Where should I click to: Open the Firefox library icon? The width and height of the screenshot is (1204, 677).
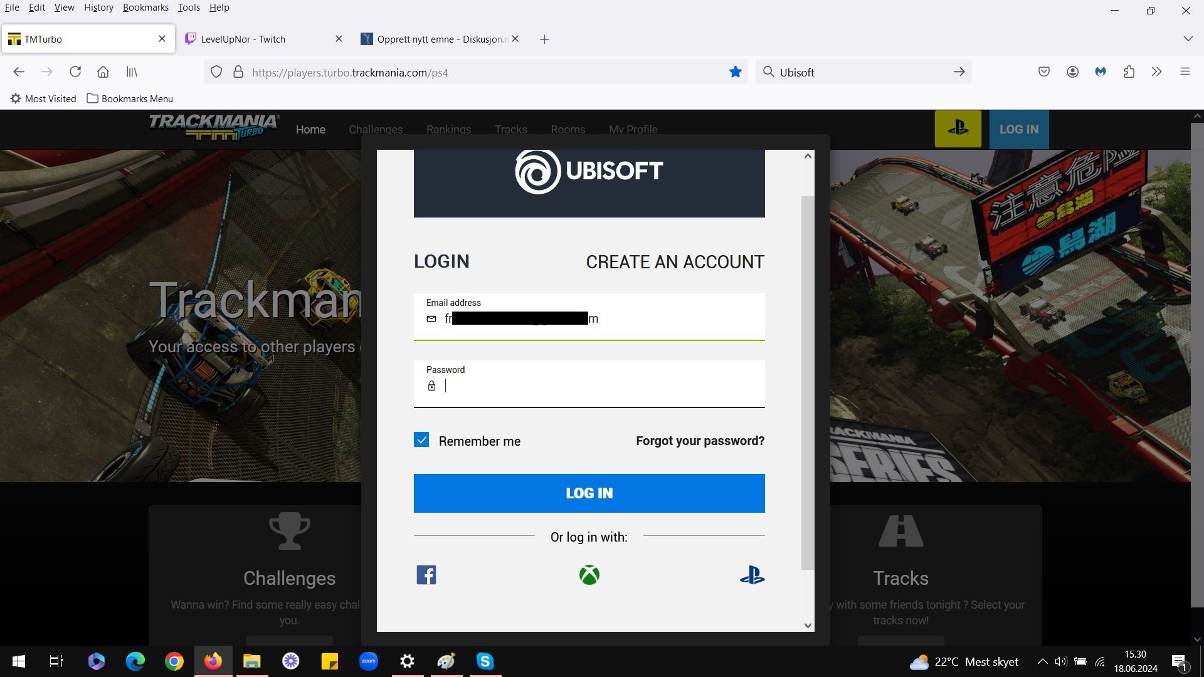pos(132,72)
